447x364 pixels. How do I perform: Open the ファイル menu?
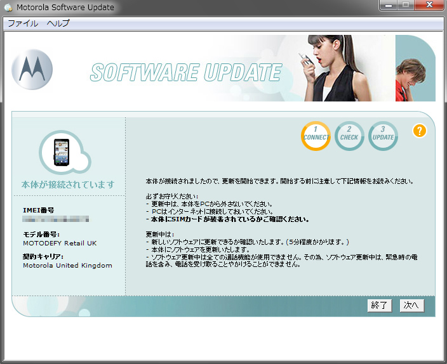point(23,23)
